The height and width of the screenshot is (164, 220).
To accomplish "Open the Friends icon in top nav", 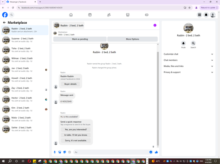I will coord(109,15).
